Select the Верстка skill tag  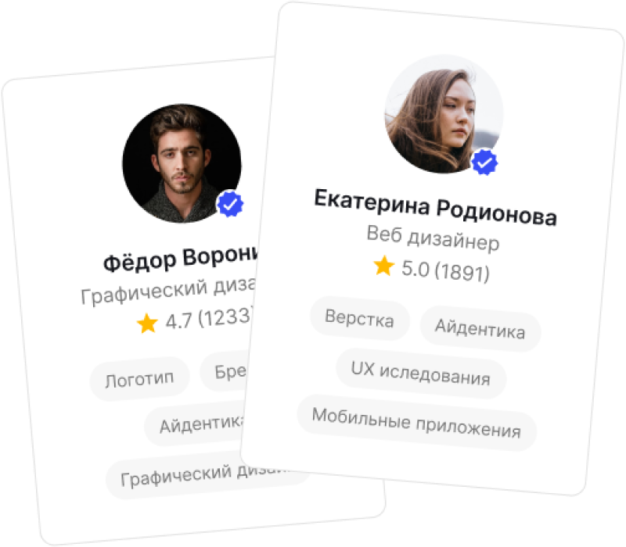tap(360, 319)
